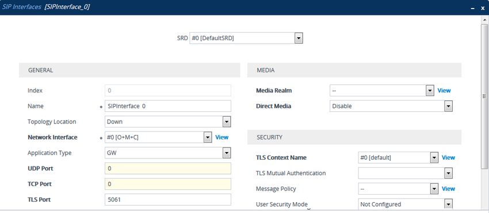Click the UDP Port input field
The height and width of the screenshot is (213, 489).
point(168,168)
